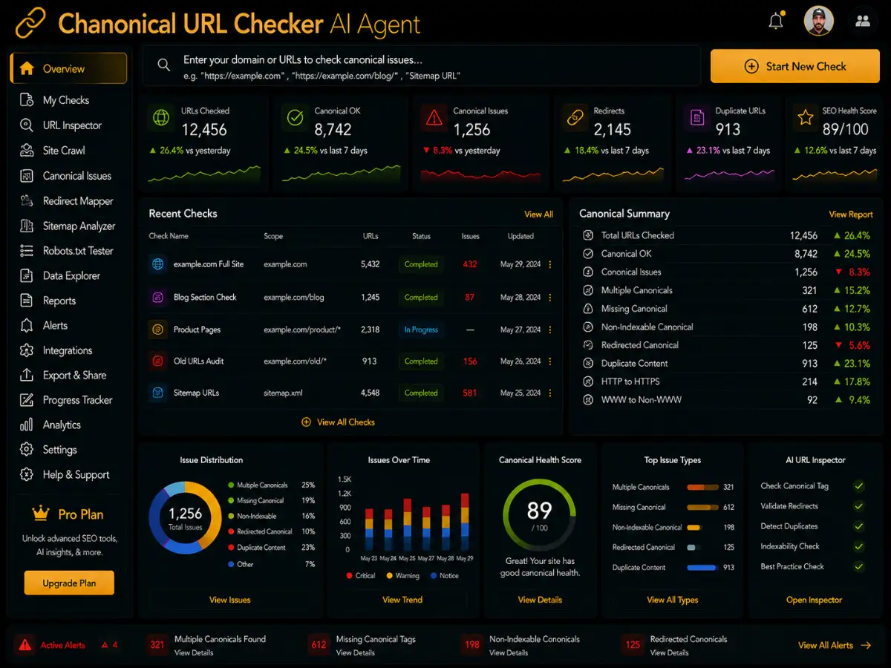
Task: Click the May 29 bar in chart
Action: coord(465,521)
